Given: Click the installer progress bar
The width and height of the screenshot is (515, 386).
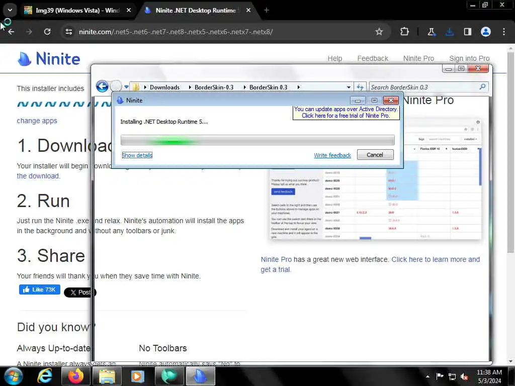Looking at the screenshot, I should pos(257,140).
